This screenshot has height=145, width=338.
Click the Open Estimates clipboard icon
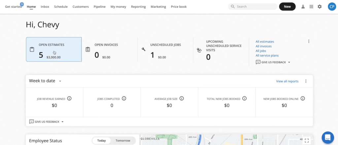32,49
